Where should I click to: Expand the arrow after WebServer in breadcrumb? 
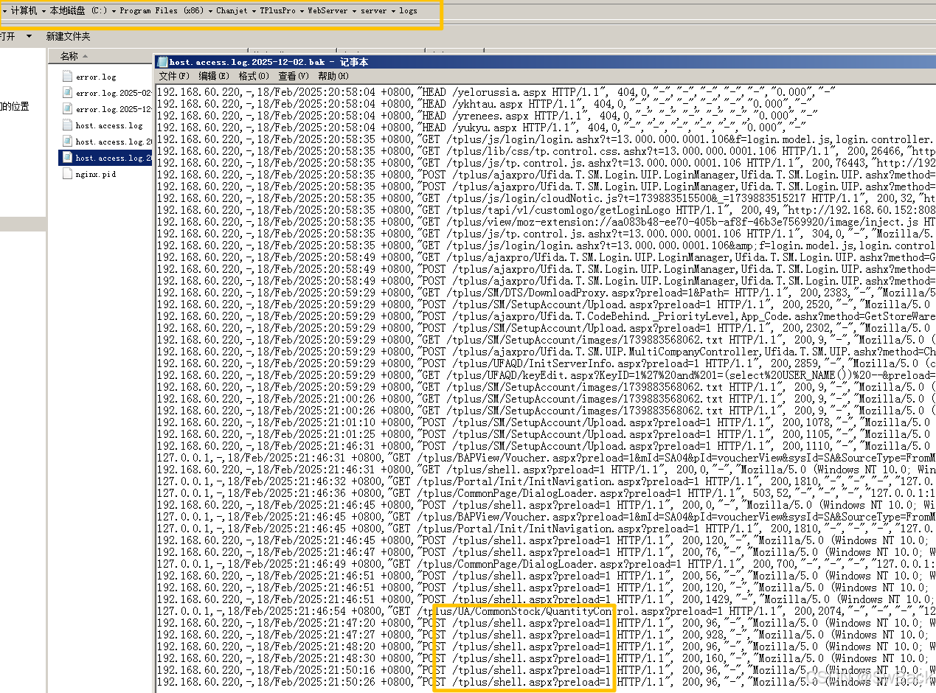354,11
